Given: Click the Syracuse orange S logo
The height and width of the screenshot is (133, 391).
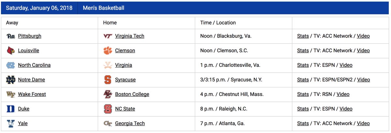Looking at the screenshot, I should tap(108, 80).
